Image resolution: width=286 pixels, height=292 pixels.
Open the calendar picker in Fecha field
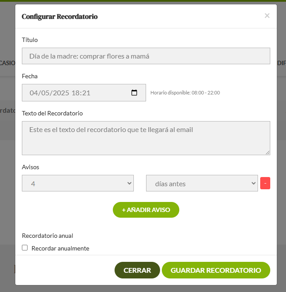[134, 93]
